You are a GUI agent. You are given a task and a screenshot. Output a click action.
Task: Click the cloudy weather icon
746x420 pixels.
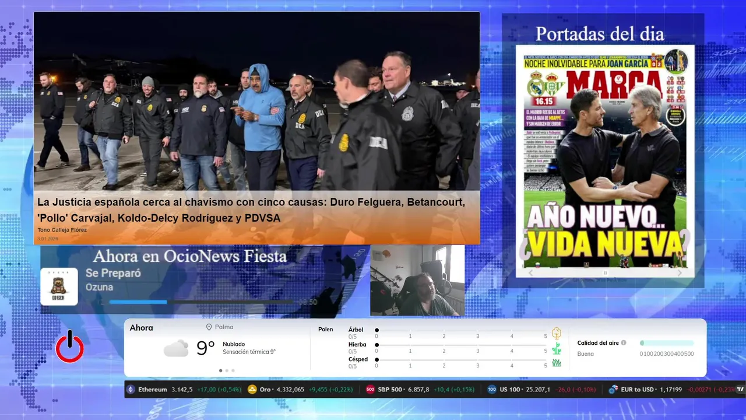point(175,348)
